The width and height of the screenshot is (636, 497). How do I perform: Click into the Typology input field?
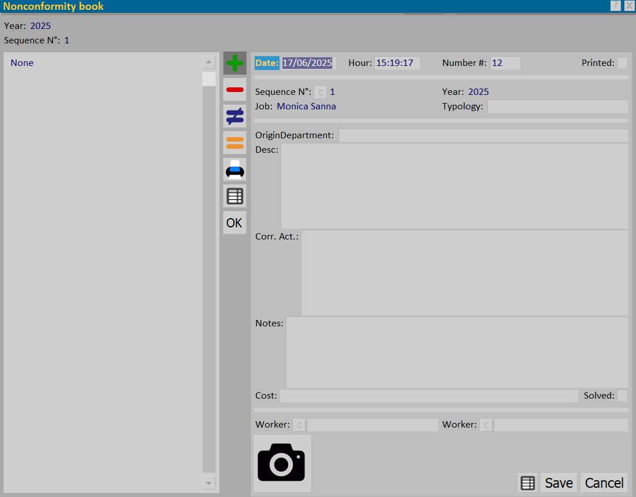click(x=558, y=106)
